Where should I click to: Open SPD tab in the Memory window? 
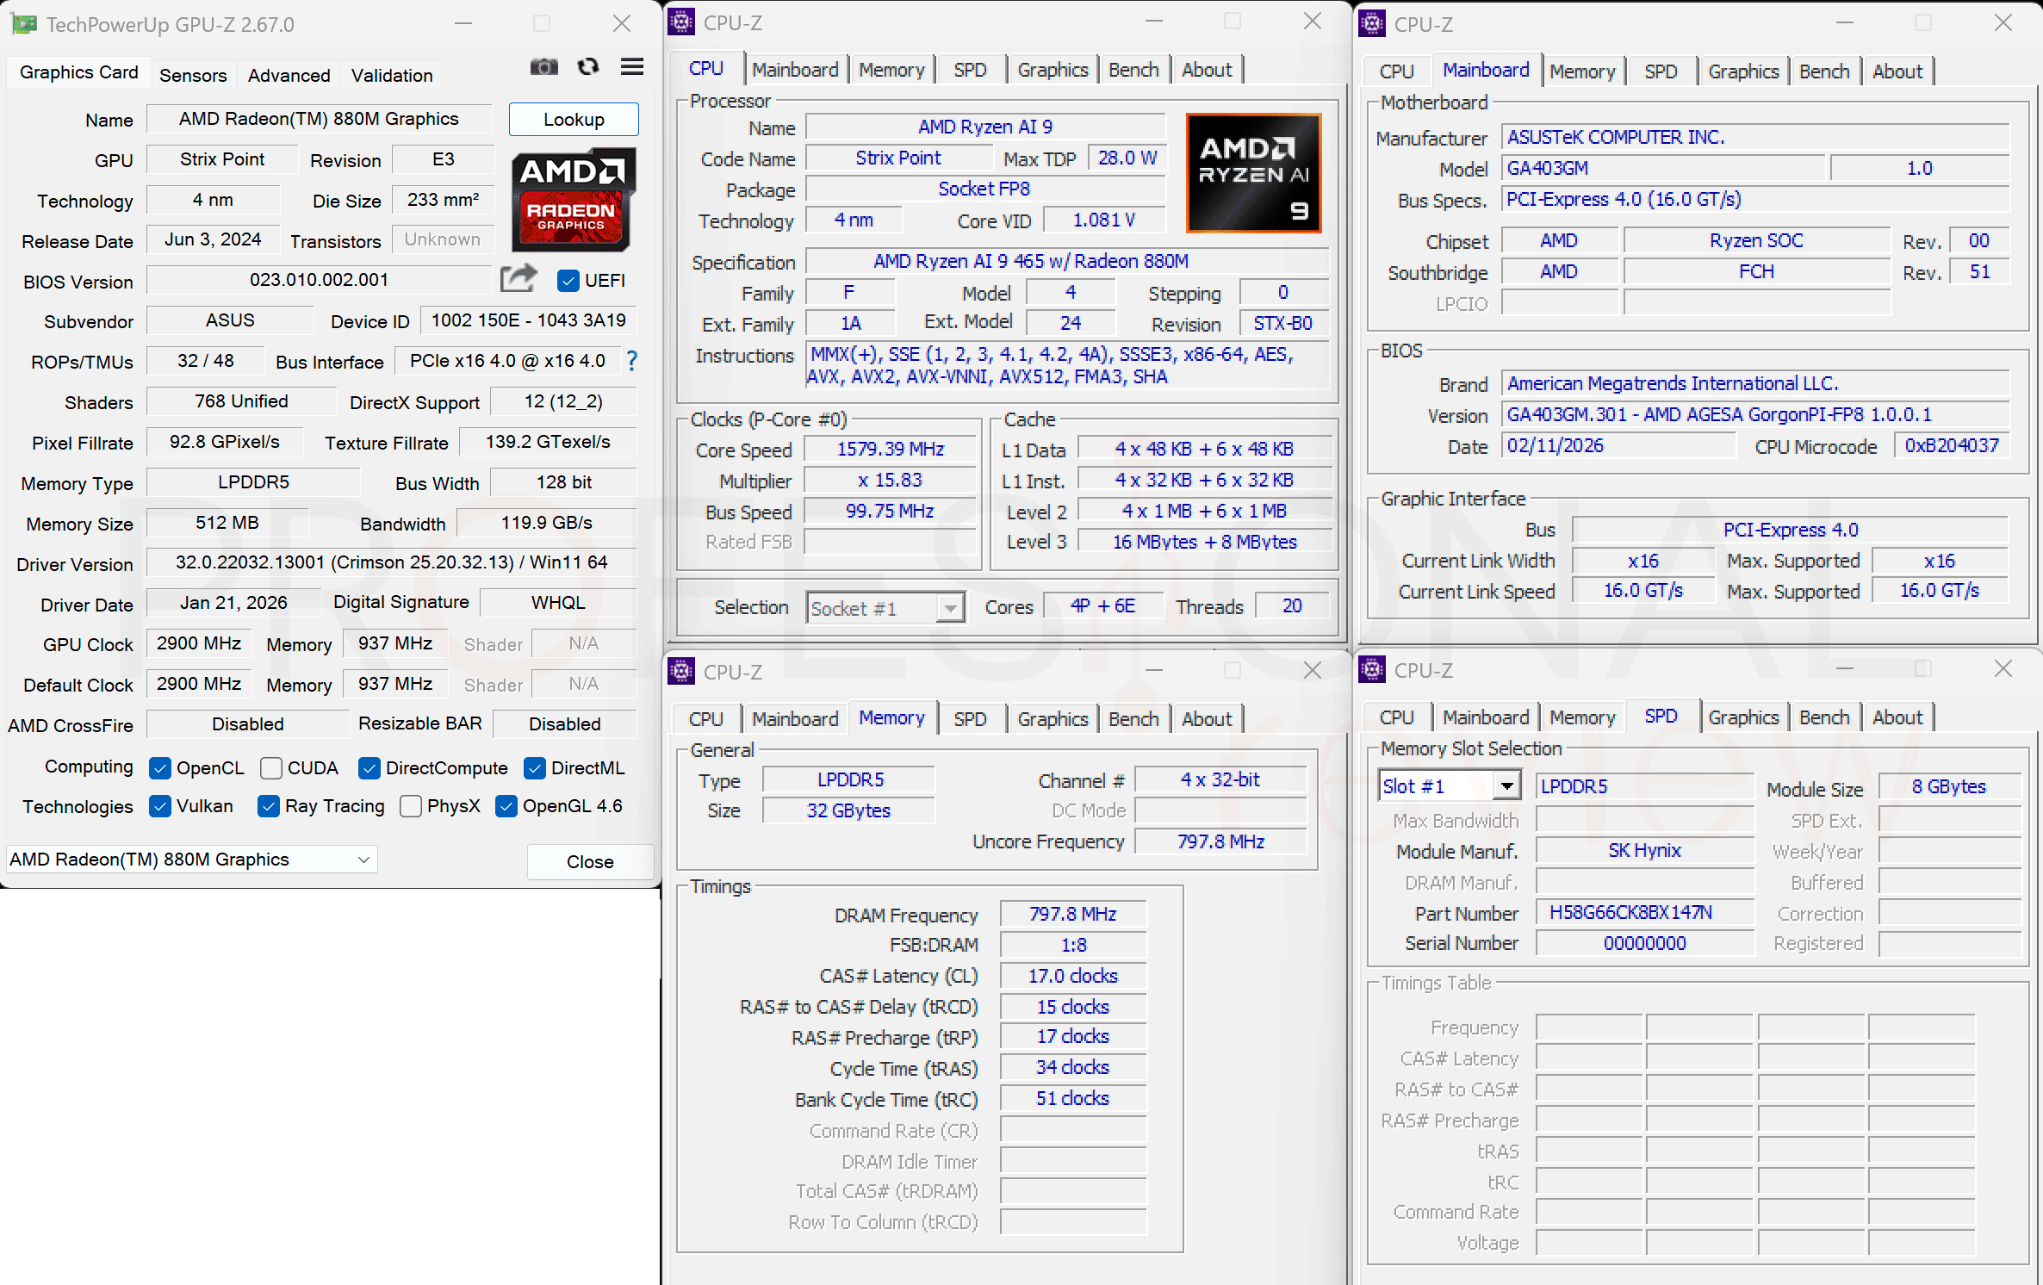(970, 719)
